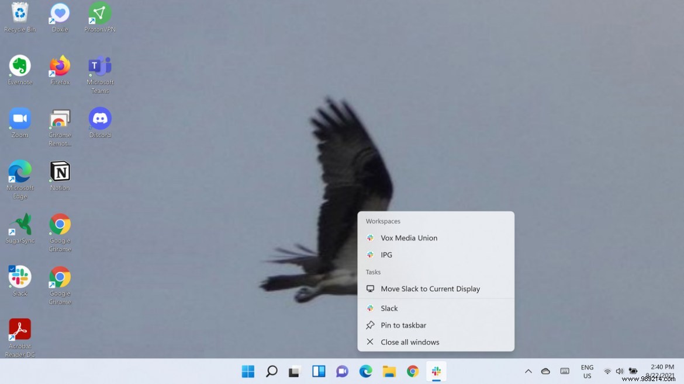Open the Recycle Bin

tap(19, 13)
